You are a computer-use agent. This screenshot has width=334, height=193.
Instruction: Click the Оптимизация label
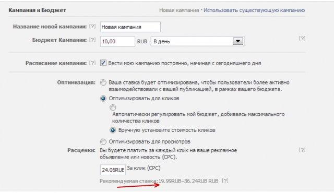coord(76,82)
